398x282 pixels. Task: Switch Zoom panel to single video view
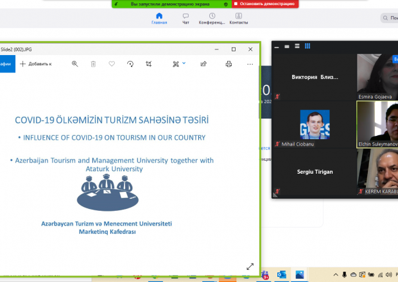(287, 46)
